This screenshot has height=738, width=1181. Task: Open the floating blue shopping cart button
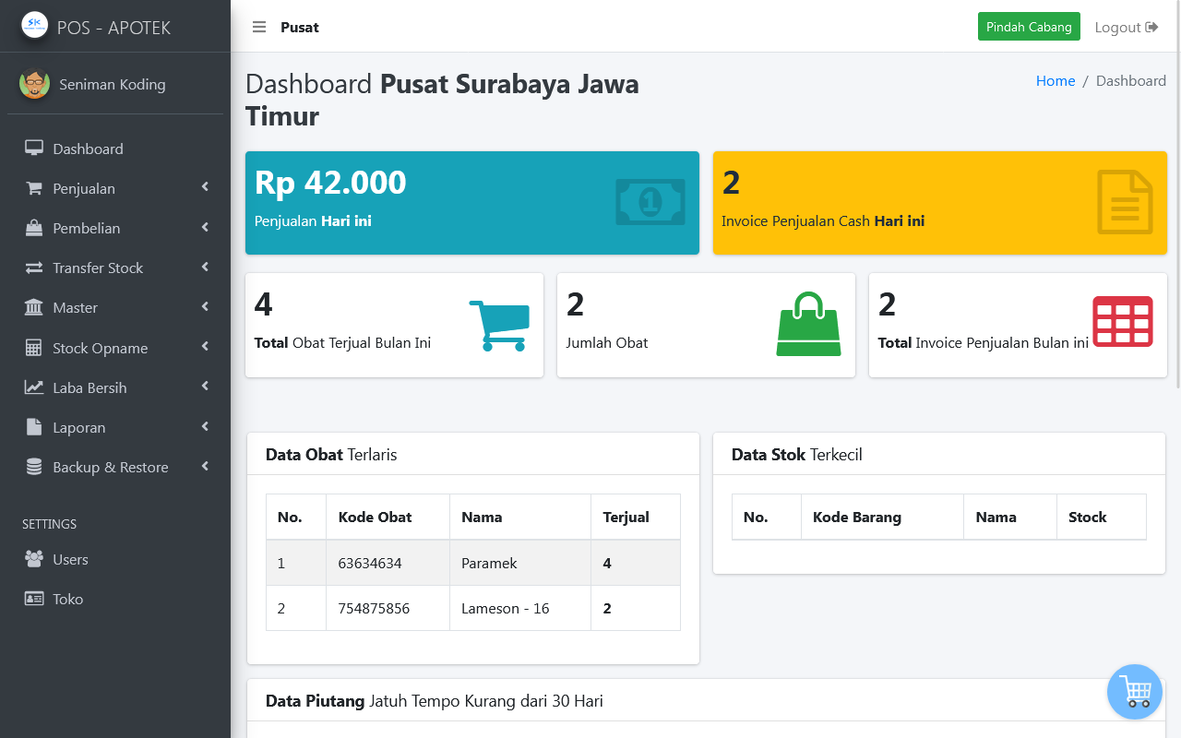pyautogui.click(x=1135, y=692)
